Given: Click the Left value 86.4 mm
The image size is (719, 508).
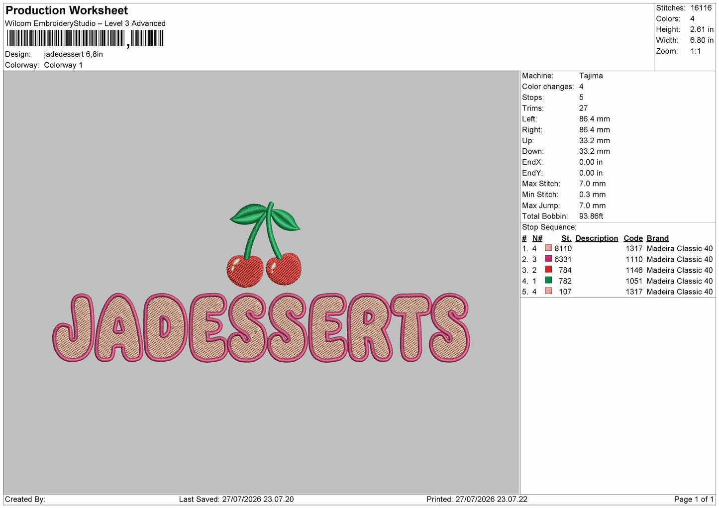Looking at the screenshot, I should [594, 119].
